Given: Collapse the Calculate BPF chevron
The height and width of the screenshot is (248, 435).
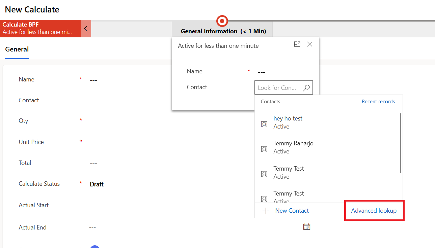Looking at the screenshot, I should point(86,29).
